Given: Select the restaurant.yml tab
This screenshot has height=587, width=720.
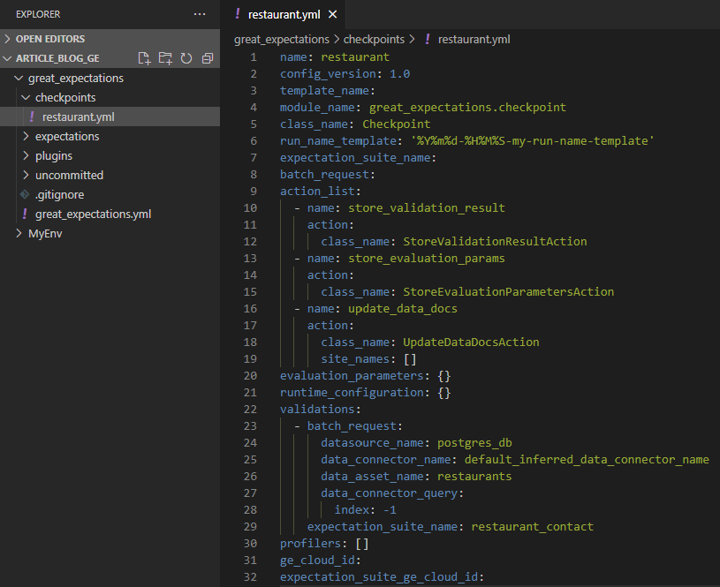Looking at the screenshot, I should [284, 15].
